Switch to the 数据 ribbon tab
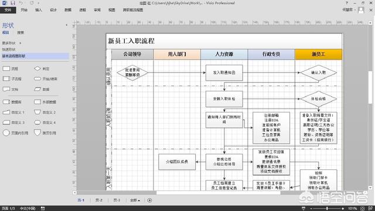 tap(68, 10)
